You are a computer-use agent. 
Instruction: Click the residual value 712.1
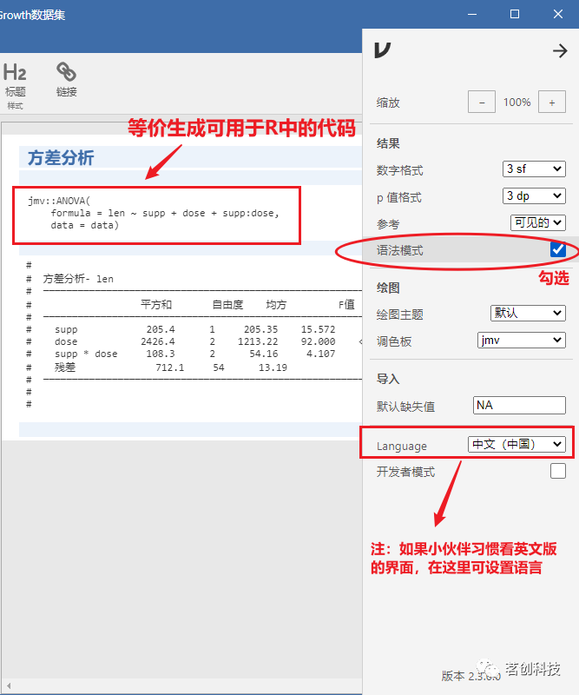click(169, 367)
